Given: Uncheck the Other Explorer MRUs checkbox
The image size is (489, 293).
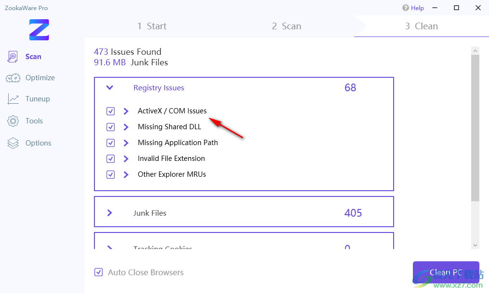Looking at the screenshot, I should point(111,175).
